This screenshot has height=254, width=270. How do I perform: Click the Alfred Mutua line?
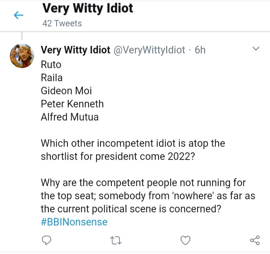(x=70, y=117)
